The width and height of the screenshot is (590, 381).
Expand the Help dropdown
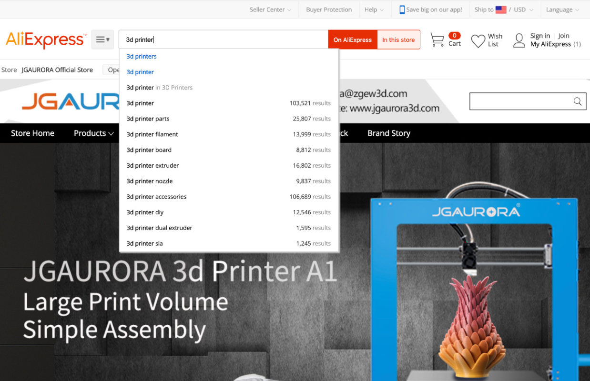[x=374, y=10]
